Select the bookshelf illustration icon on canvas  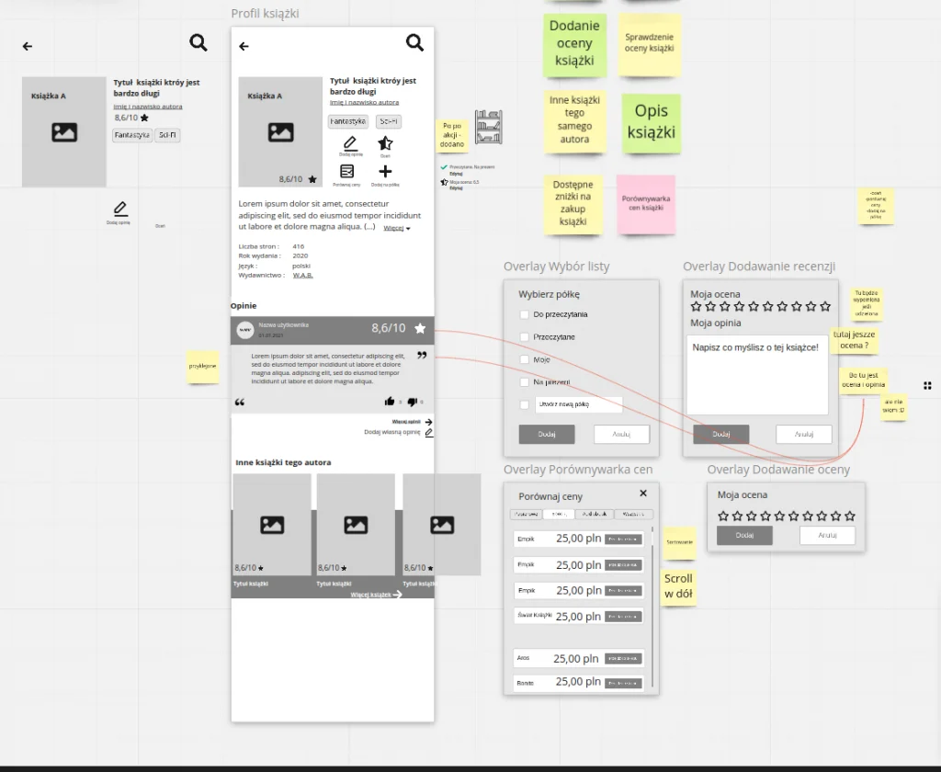click(x=489, y=127)
